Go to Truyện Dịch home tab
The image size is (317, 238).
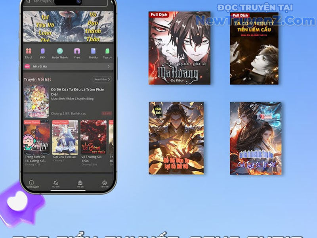[31, 183]
